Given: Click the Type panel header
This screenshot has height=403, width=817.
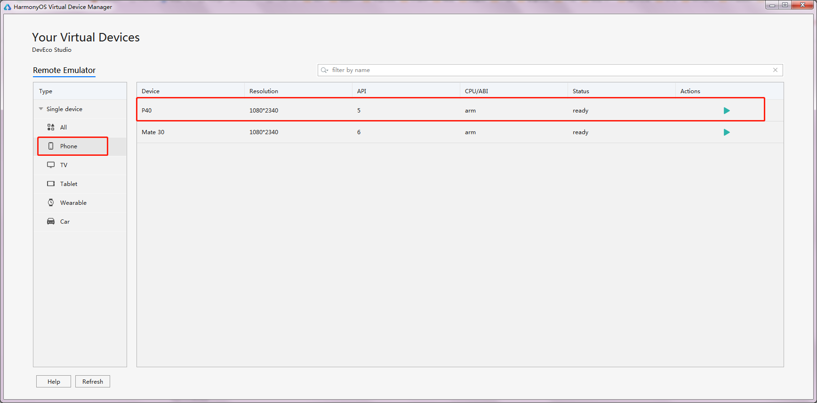Looking at the screenshot, I should [80, 91].
